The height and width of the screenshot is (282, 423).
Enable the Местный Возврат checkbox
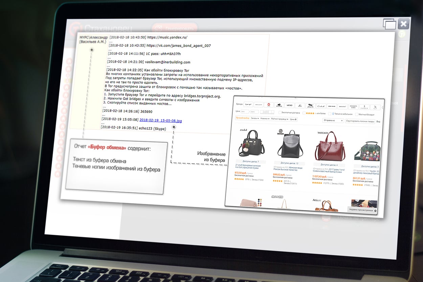[x=357, y=115]
